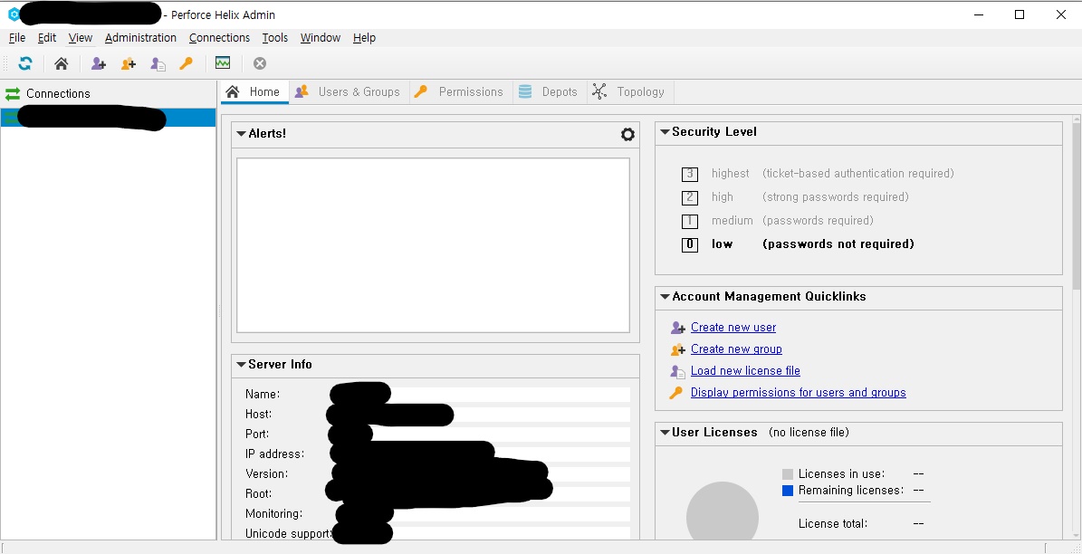Click the load license file toolbar icon
Screen dimensions: 1082x554
tap(158, 63)
